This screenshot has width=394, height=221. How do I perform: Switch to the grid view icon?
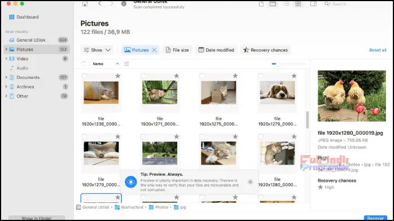click(x=298, y=4)
